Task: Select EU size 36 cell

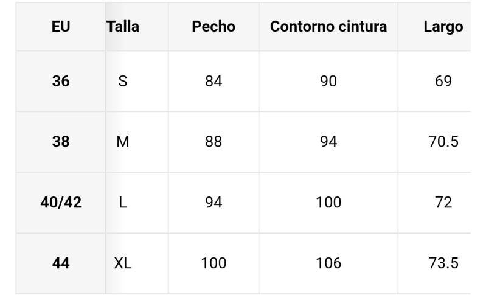Action: pyautogui.click(x=61, y=81)
